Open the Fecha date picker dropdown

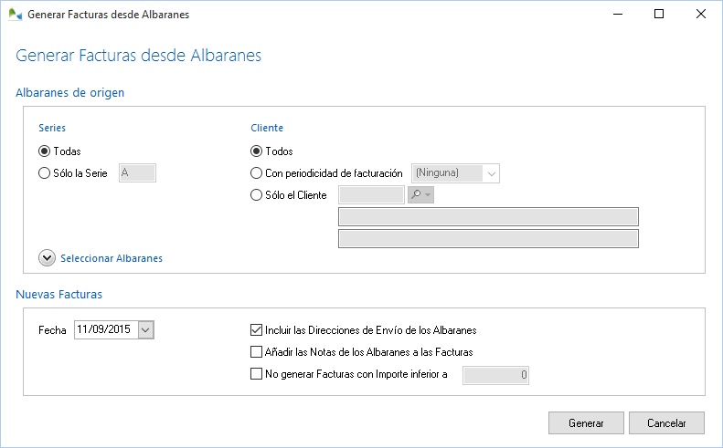point(146,329)
